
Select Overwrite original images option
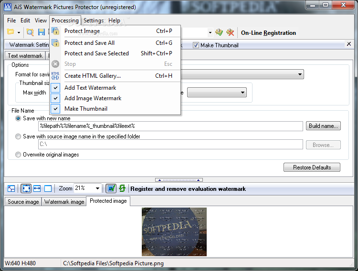point(18,155)
